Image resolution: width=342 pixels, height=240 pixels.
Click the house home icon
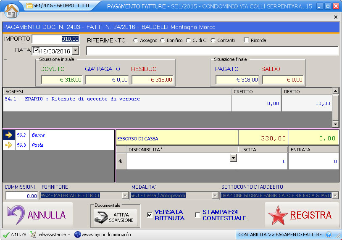[11, 10]
